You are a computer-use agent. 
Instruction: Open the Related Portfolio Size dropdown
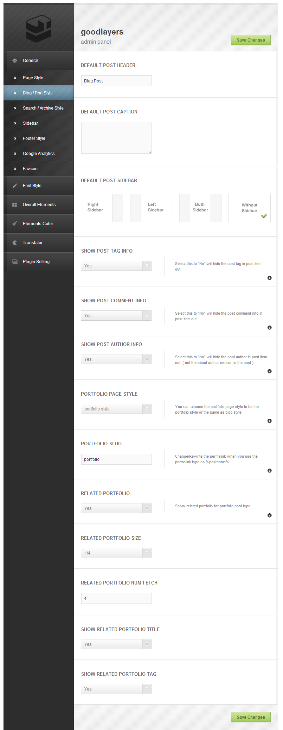tap(116, 553)
